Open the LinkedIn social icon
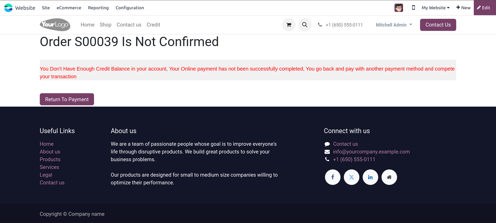 pos(370,177)
